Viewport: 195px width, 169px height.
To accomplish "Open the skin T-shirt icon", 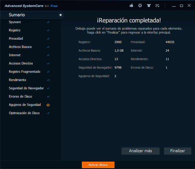I will point(149,6).
